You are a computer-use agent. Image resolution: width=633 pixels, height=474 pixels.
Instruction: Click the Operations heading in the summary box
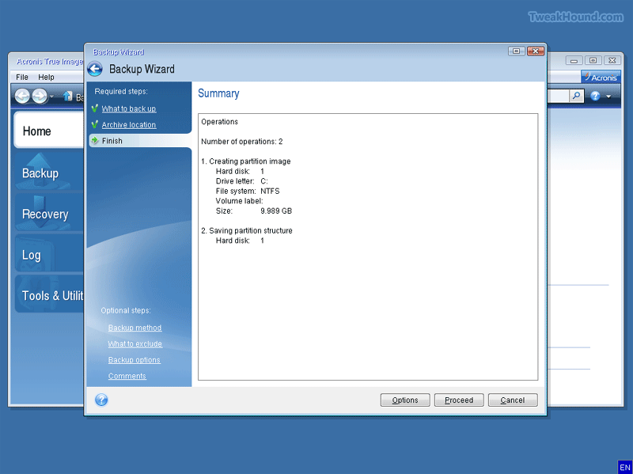tap(220, 122)
